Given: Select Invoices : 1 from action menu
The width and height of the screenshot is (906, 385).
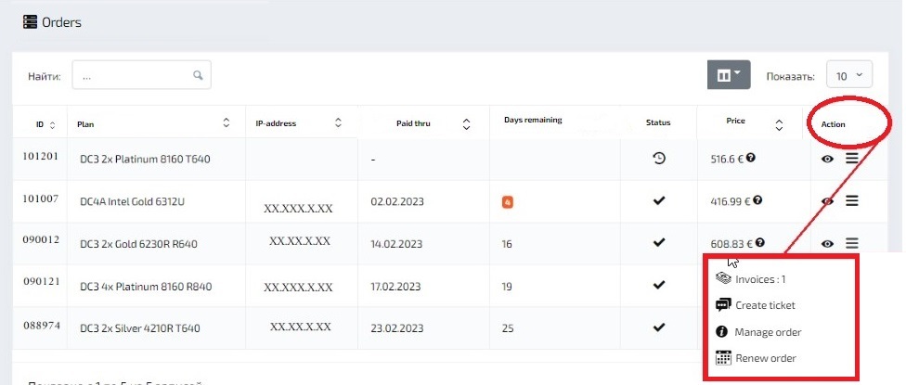Looking at the screenshot, I should pos(760,278).
